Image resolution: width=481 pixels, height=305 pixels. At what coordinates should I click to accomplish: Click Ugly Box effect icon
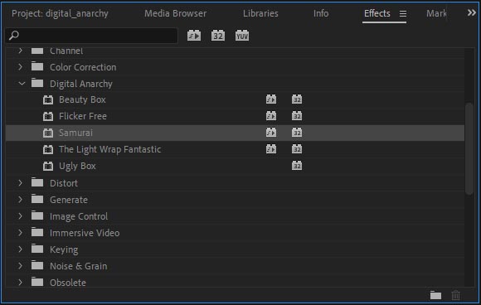click(x=48, y=166)
